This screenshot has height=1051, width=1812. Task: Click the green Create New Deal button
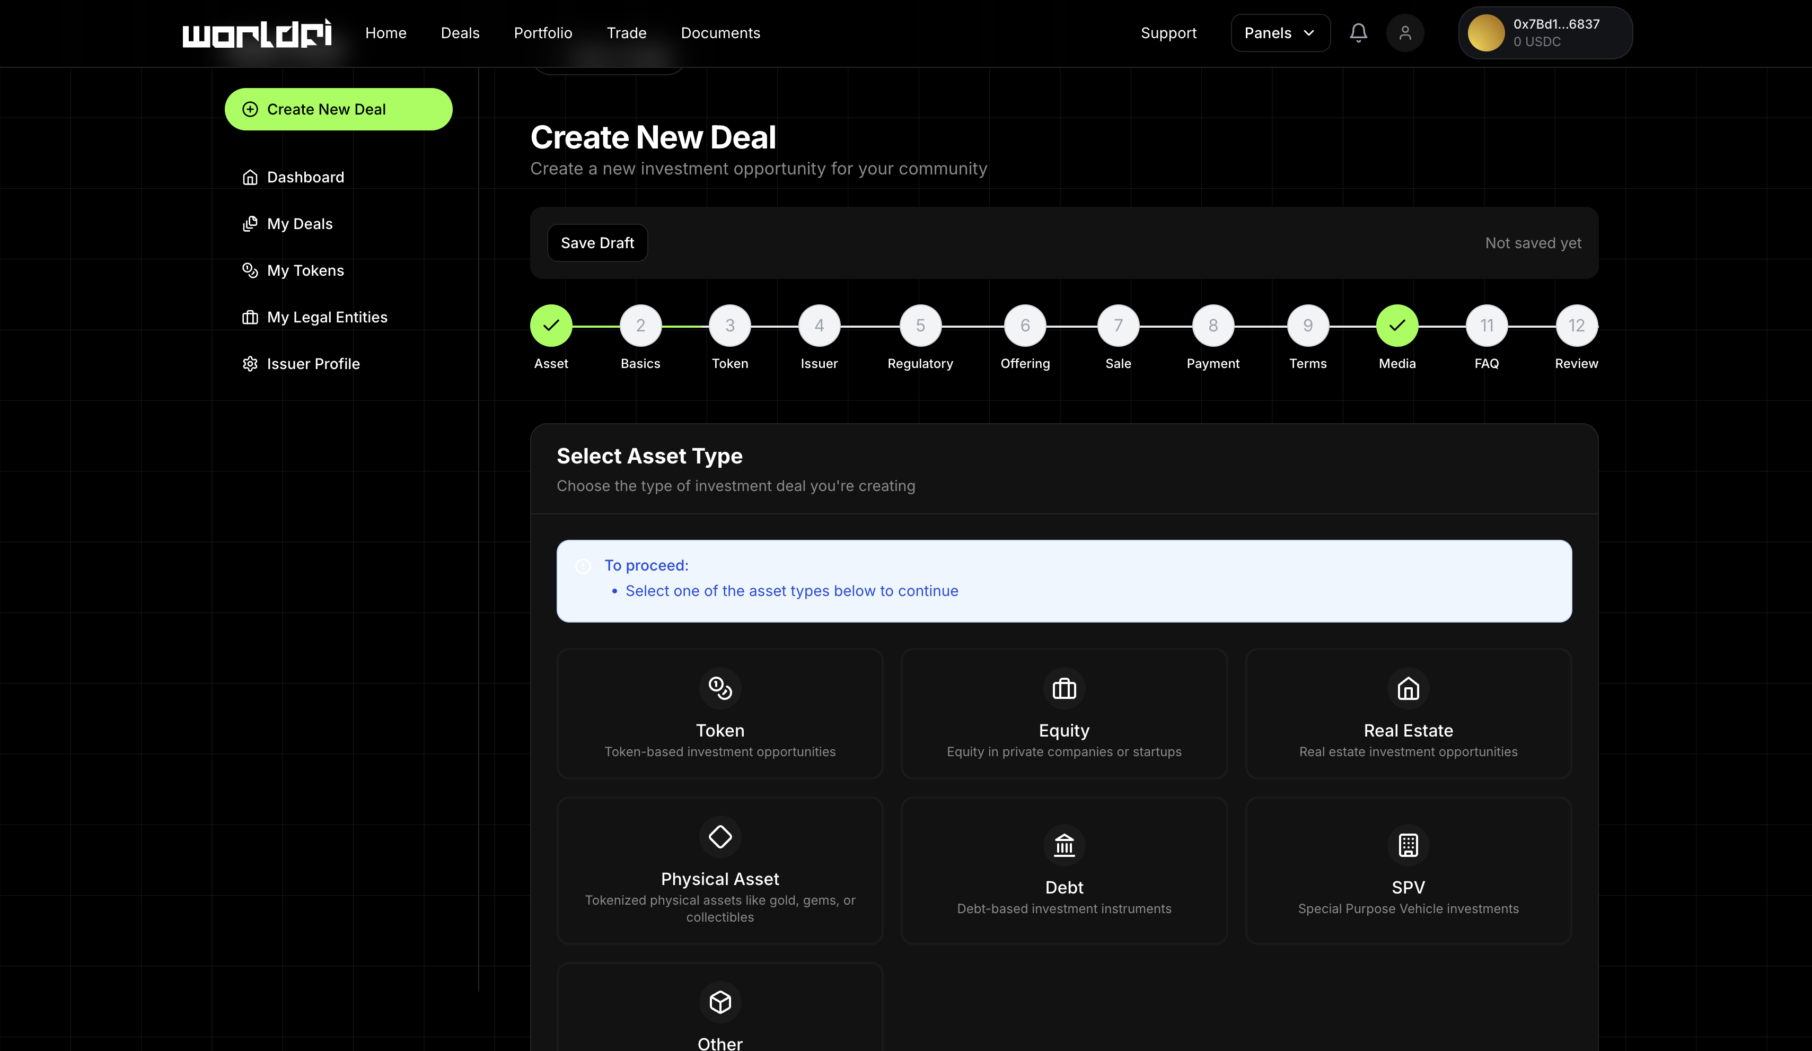(338, 109)
